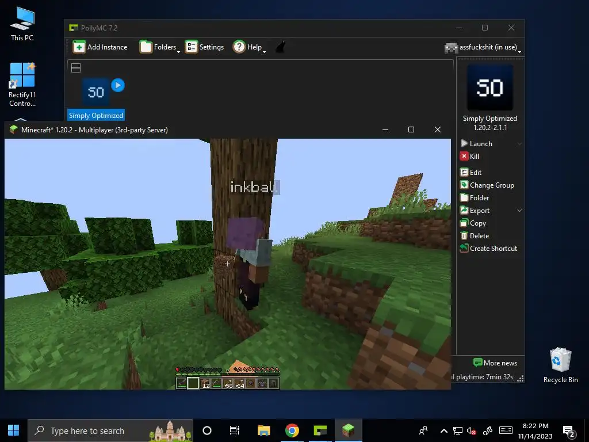Screen dimensions: 589x442
Task: Open File Explorer from taskbar
Action: pos(263,430)
